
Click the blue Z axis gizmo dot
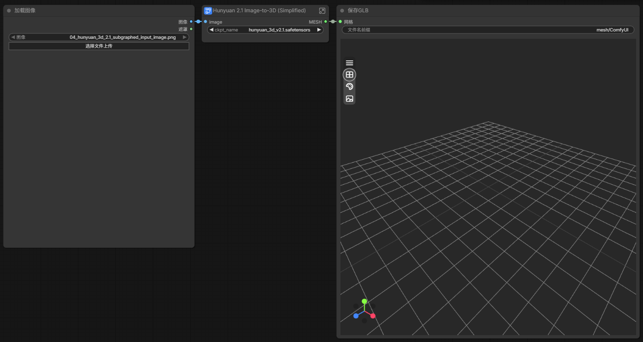(x=356, y=316)
